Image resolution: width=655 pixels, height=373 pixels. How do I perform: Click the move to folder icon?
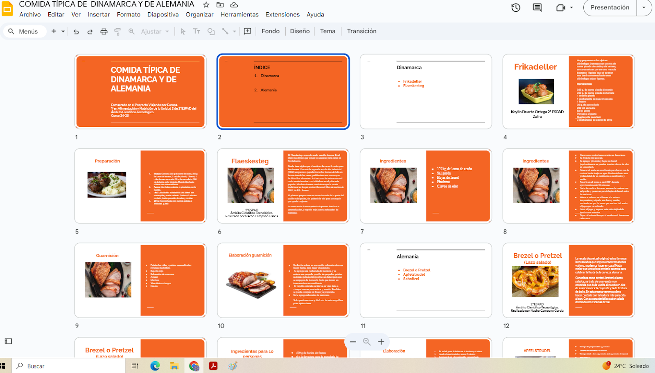tap(220, 5)
